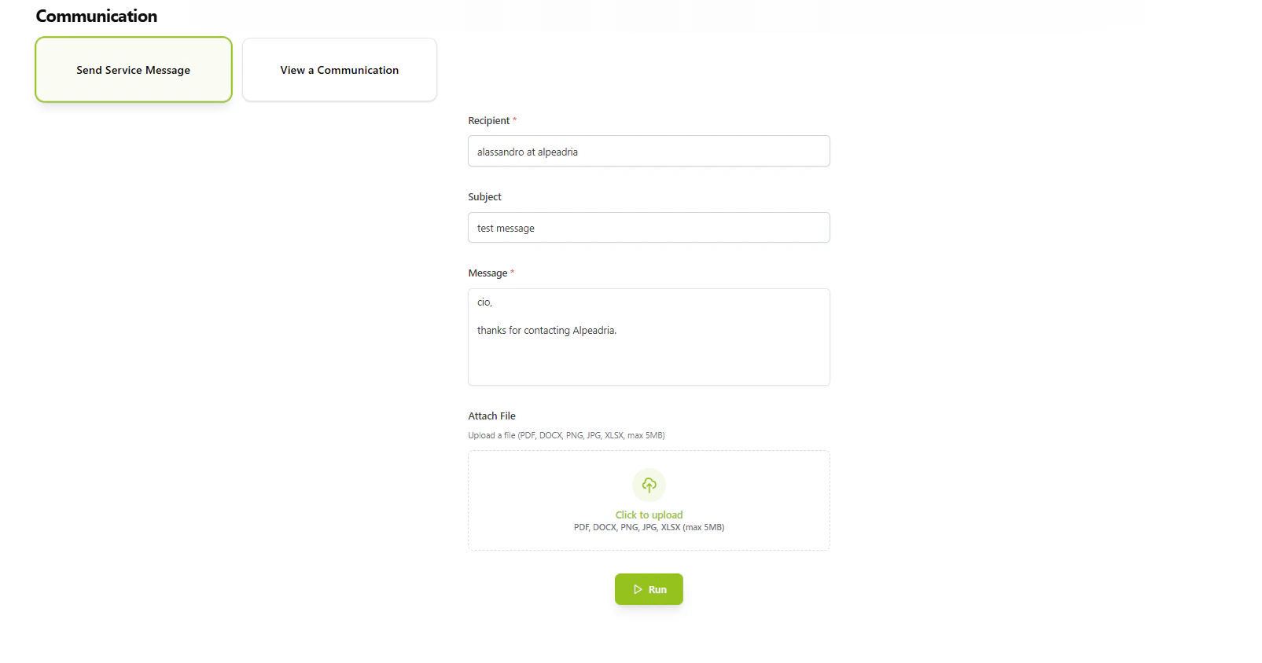Image resolution: width=1262 pixels, height=663 pixels.
Task: Select the Send Service Message tab
Action: coord(133,70)
